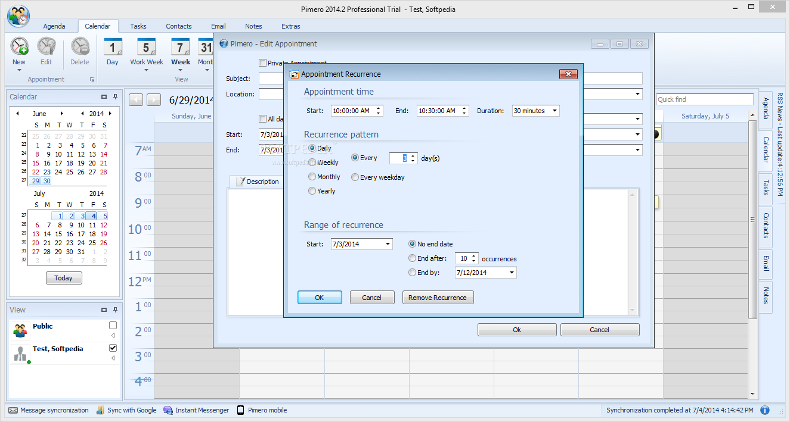
Task: Maximize the Calendar side panel
Action: pos(104,96)
